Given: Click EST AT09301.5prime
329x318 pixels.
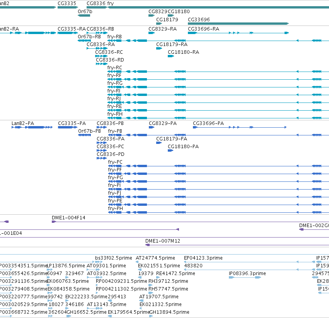Looking at the screenshot, I should [x=106, y=266].
